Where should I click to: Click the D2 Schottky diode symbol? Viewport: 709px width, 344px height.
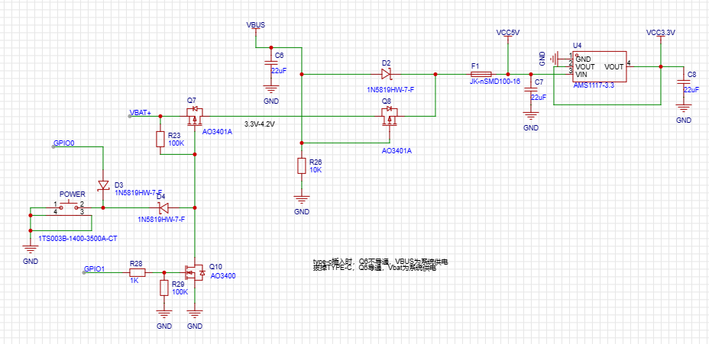[386, 73]
